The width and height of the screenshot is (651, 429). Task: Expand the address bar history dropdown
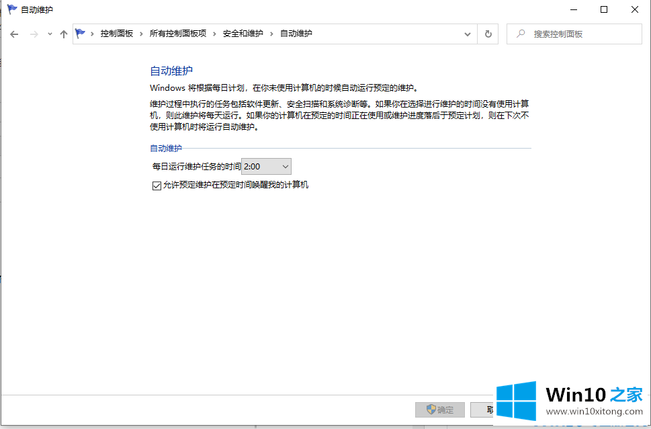pyautogui.click(x=468, y=34)
